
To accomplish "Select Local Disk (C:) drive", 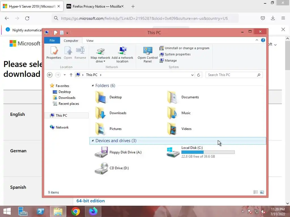I will click(201, 152).
